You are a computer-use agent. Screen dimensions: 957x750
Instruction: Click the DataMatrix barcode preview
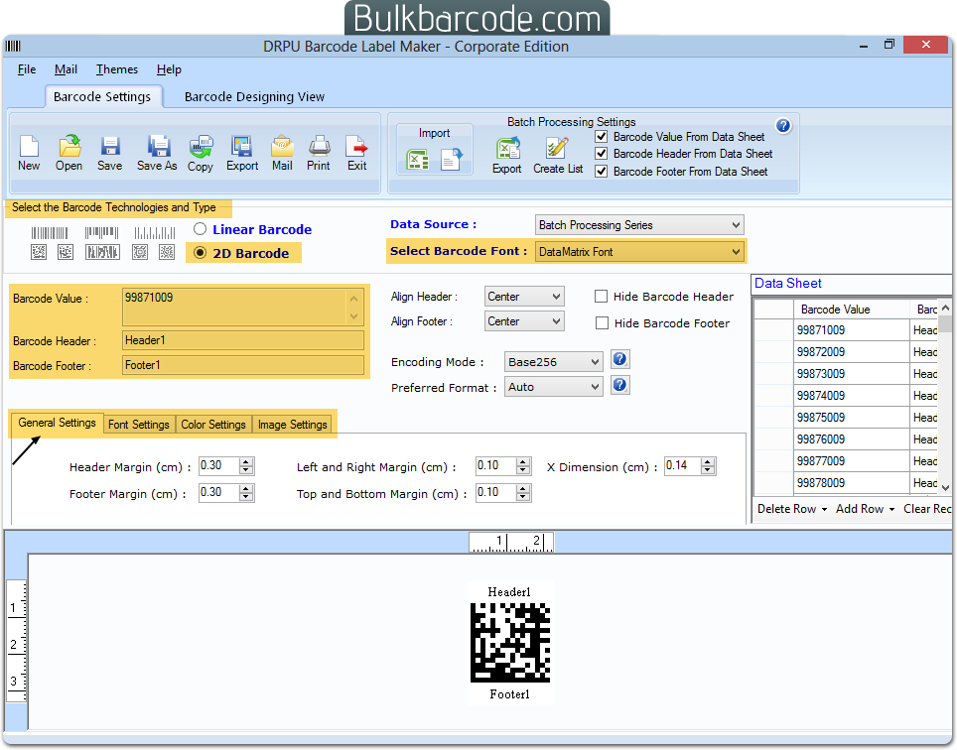(510, 643)
